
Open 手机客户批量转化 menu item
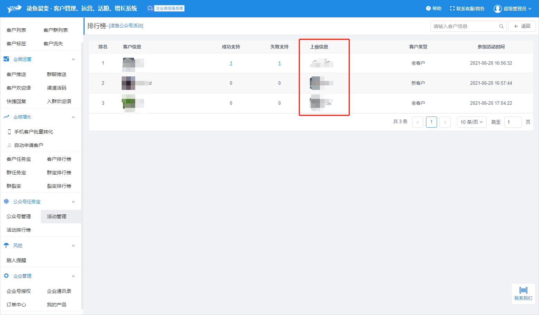point(33,132)
